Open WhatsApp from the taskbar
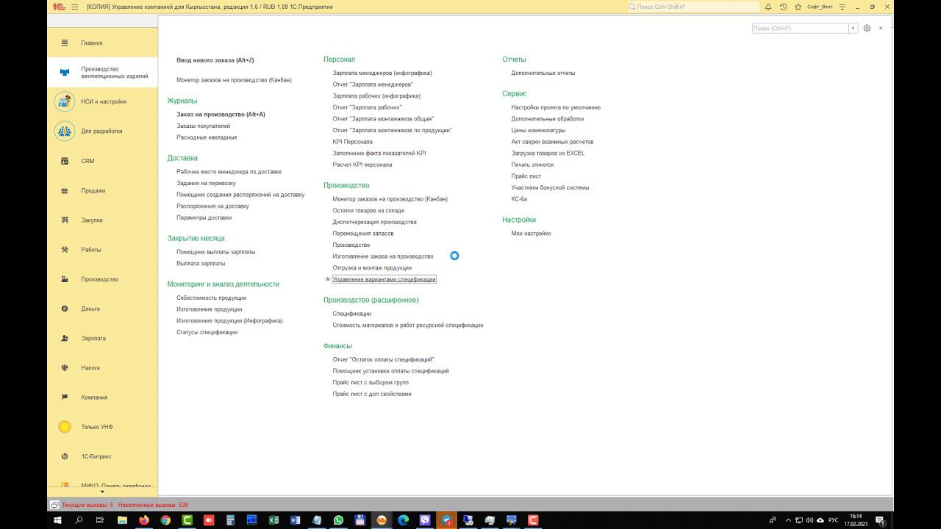 pyautogui.click(x=338, y=520)
